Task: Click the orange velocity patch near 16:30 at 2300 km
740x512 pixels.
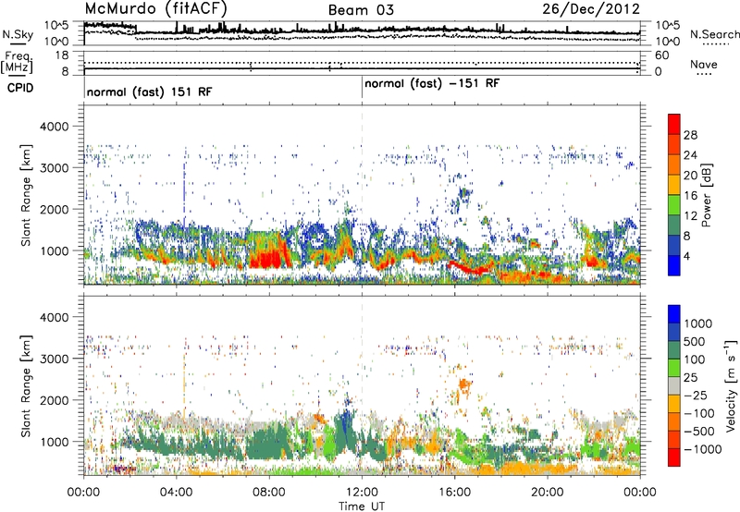Action: tap(464, 385)
